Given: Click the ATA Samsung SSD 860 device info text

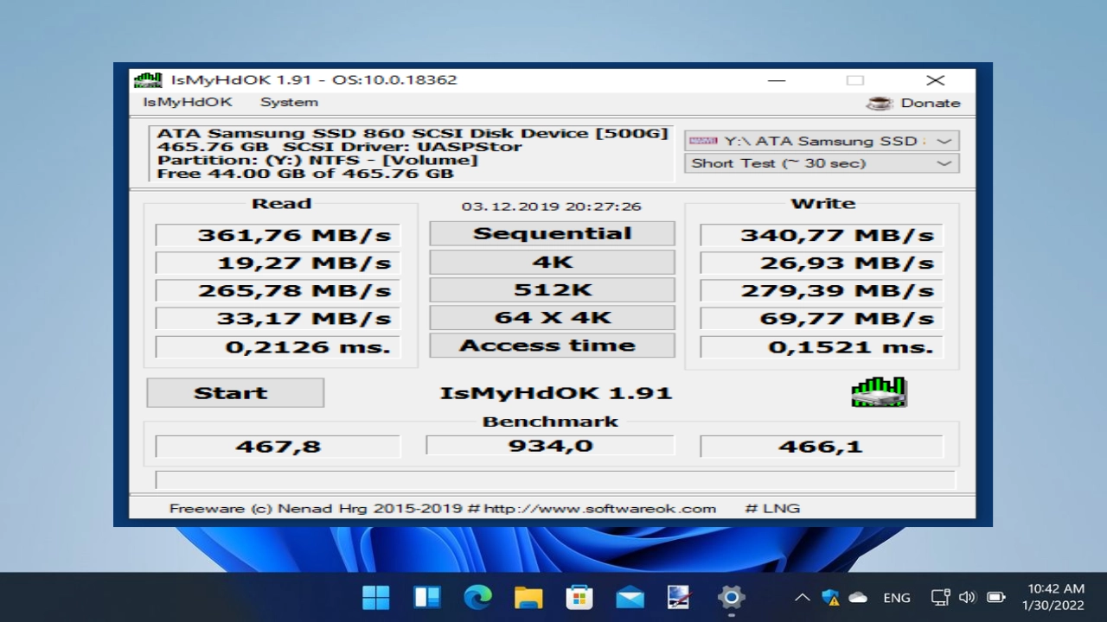Looking at the screenshot, I should click(413, 133).
